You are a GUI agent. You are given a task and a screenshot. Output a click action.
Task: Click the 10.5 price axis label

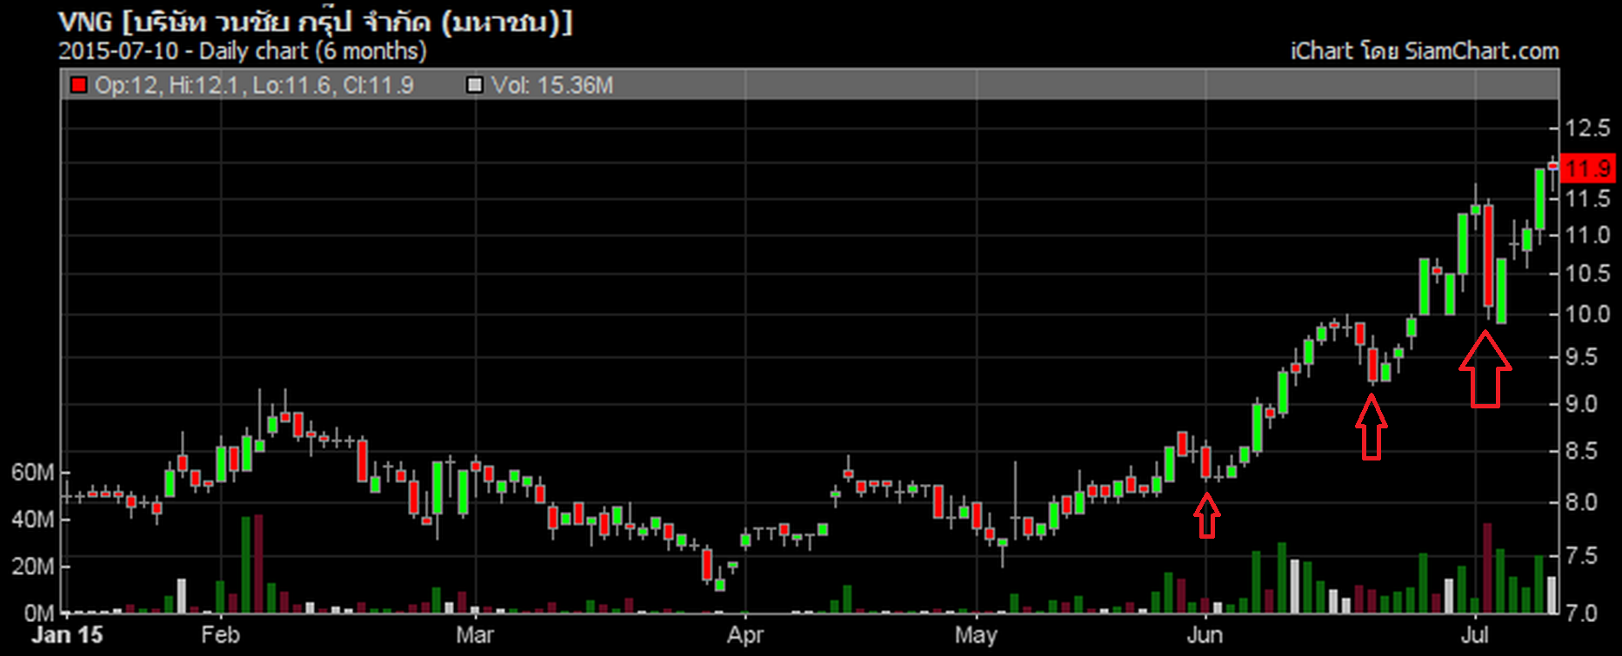point(1587,274)
